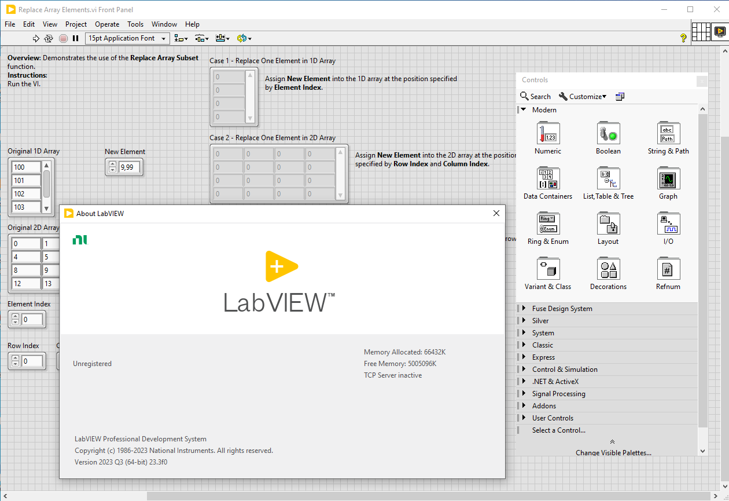
Task: Click the Controls palette vertical scrollbar
Action: click(x=703, y=280)
